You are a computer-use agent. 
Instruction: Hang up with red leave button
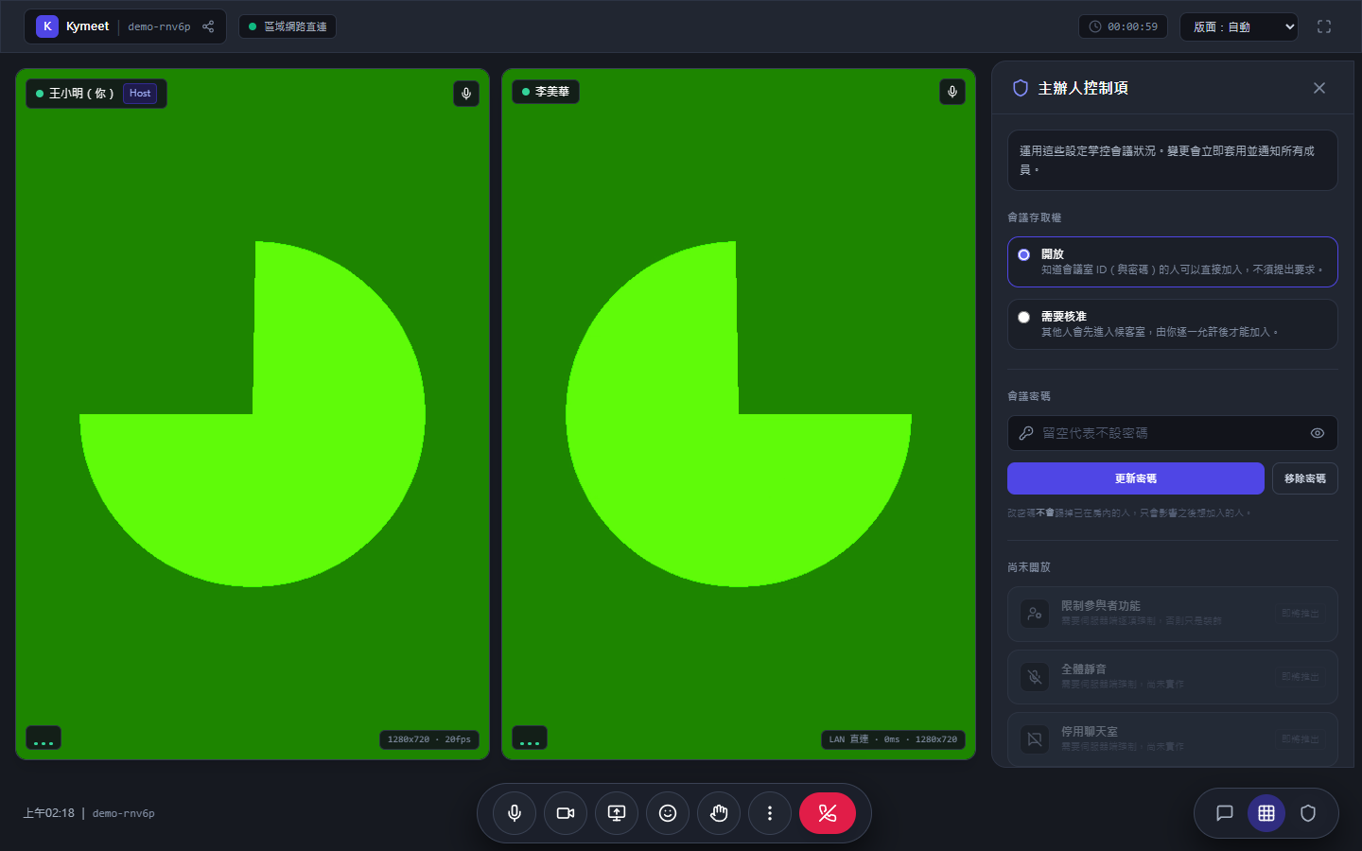point(828,813)
